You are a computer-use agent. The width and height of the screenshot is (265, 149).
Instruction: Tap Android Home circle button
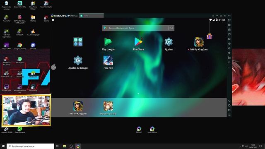click(x=229, y=106)
